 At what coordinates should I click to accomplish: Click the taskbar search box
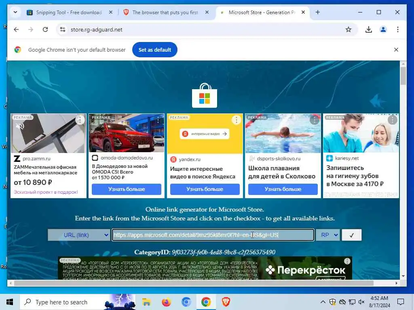pyautogui.click(x=77, y=302)
